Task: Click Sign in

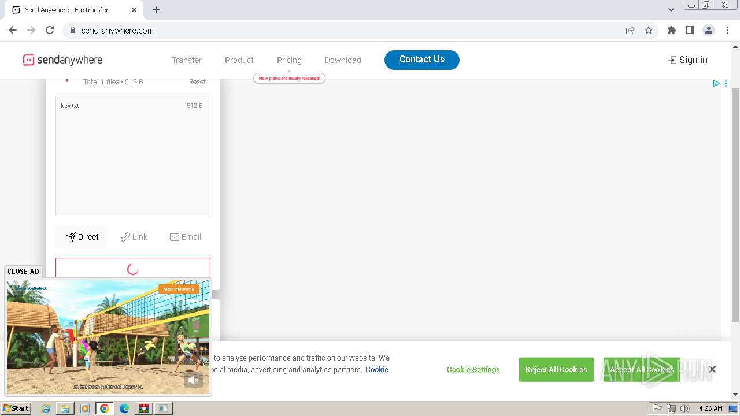Action: pyautogui.click(x=688, y=60)
